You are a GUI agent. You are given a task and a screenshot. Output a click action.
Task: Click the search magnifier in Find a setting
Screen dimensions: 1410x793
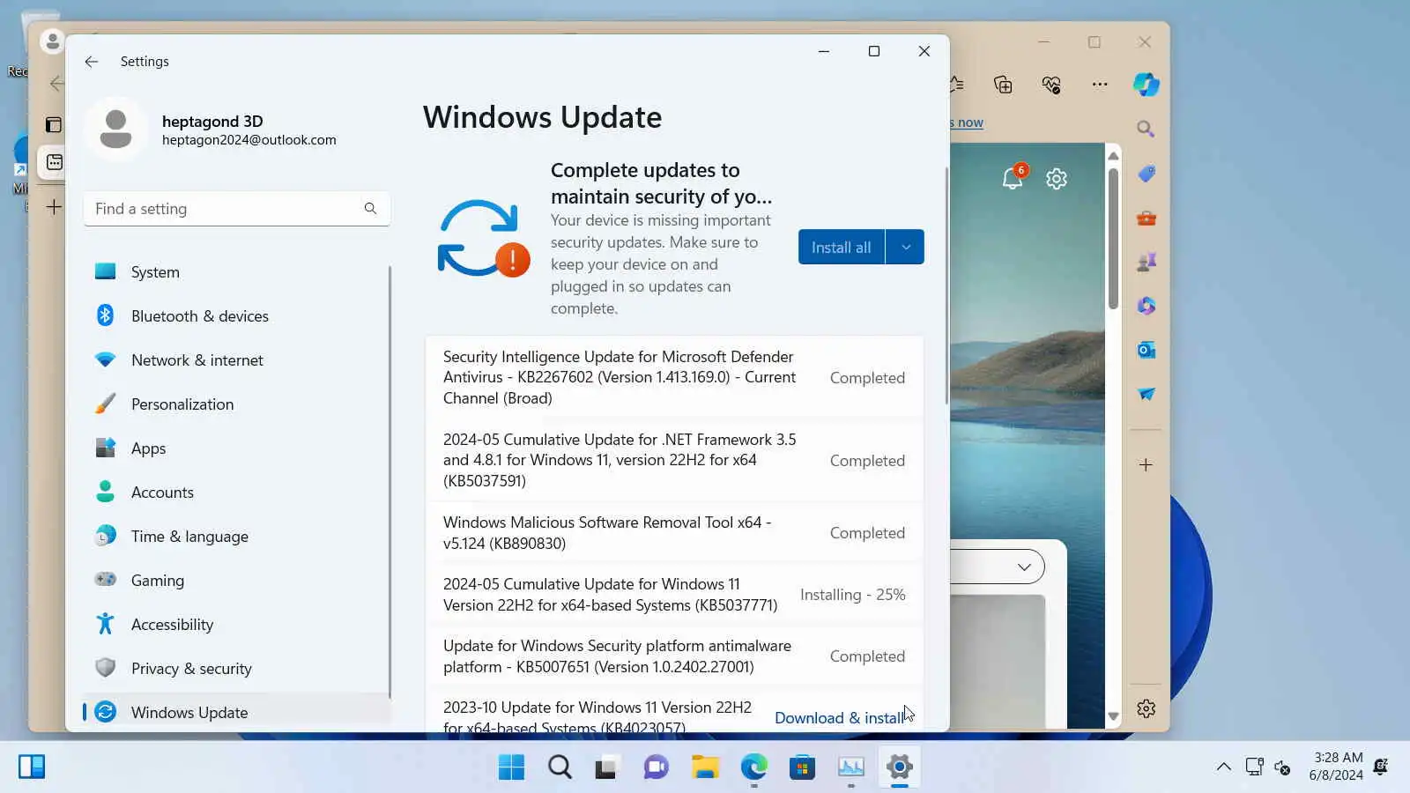coord(370,209)
